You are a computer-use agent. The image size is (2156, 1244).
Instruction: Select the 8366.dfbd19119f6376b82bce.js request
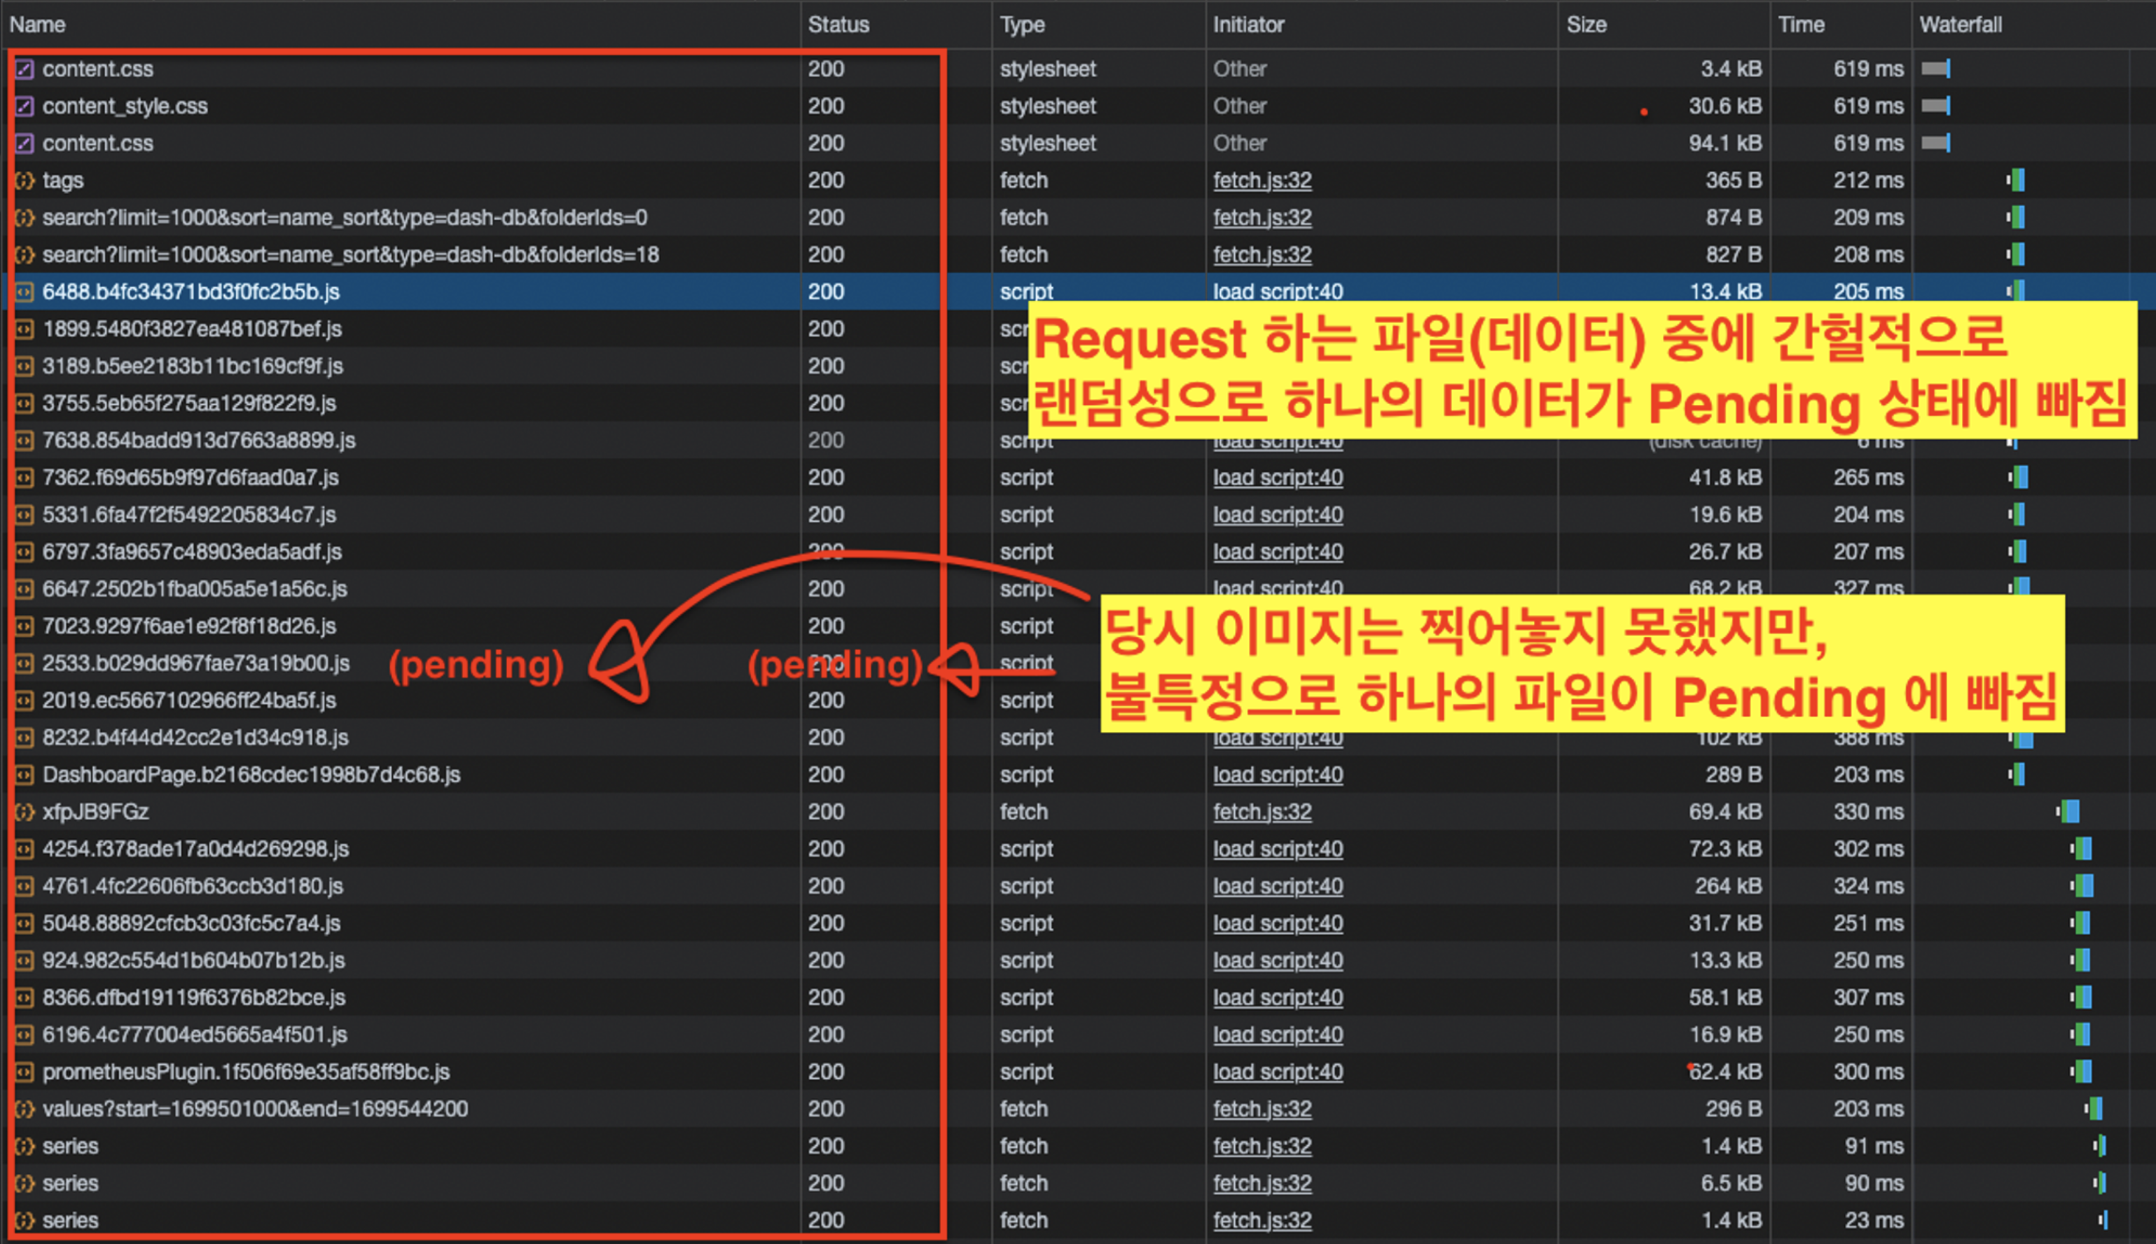point(194,997)
